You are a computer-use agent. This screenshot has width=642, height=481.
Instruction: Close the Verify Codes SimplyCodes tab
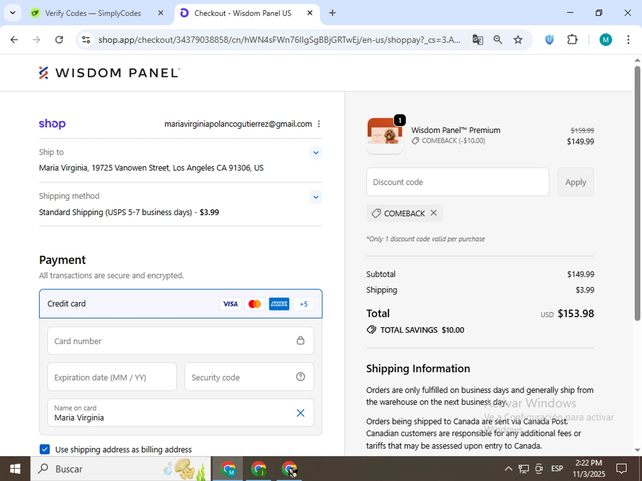point(160,13)
